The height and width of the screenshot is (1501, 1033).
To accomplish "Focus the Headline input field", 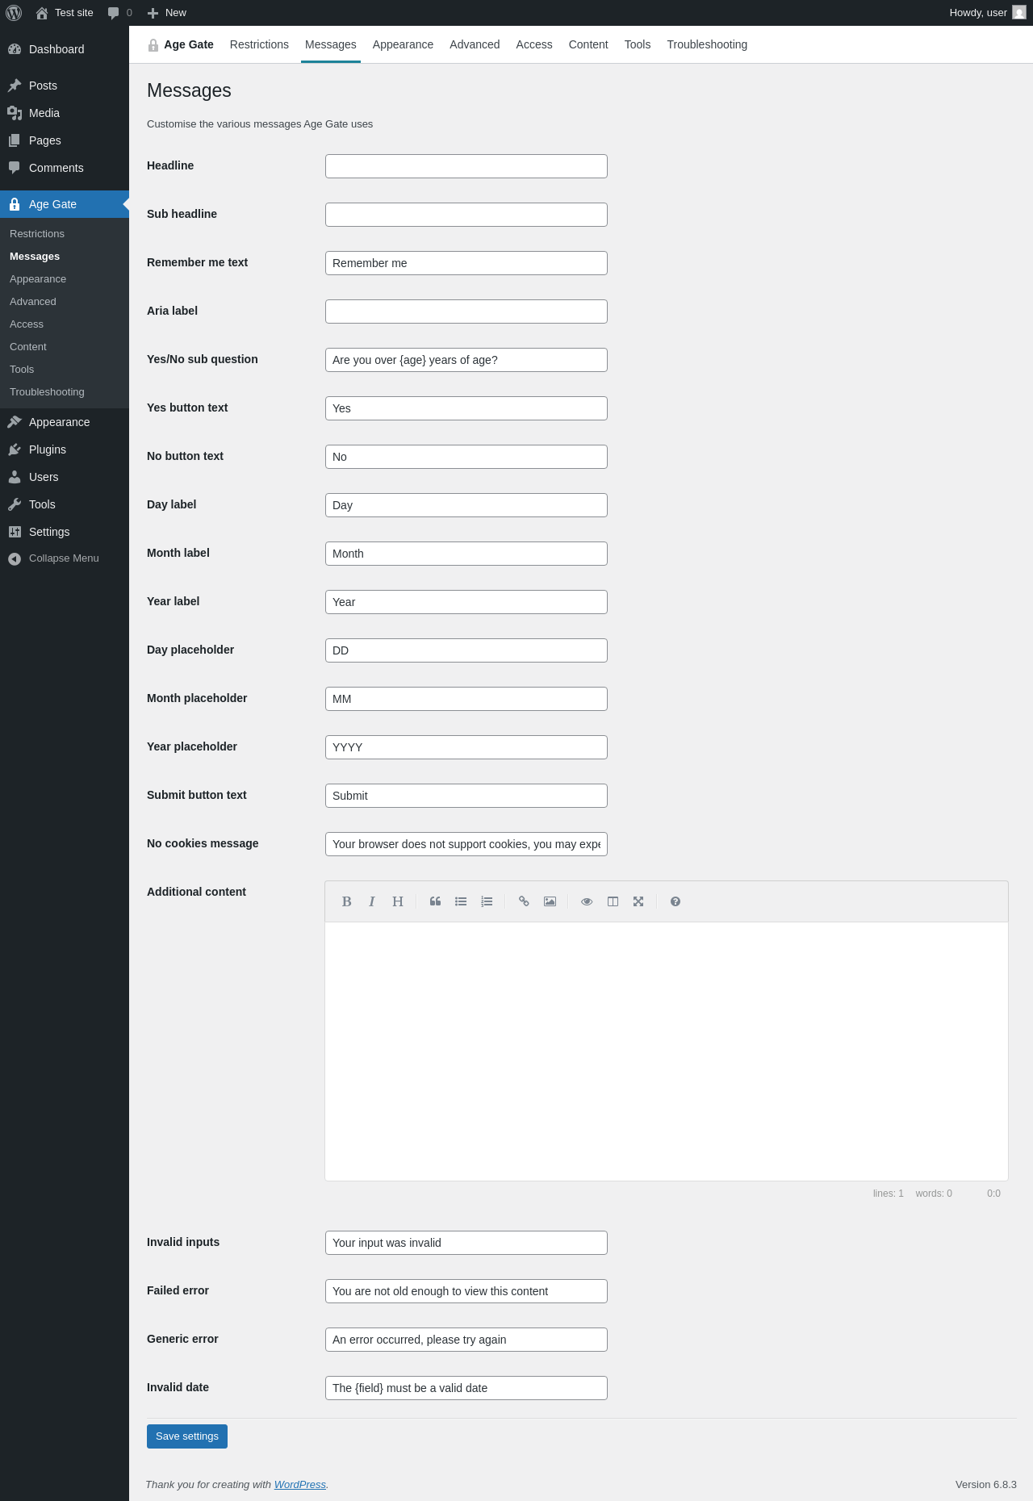I will (x=466, y=166).
